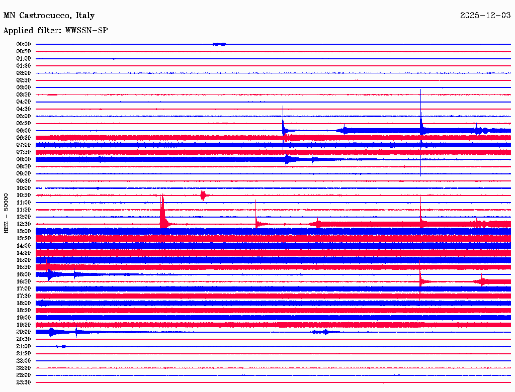Click the "MN Castrocucco, Italy" station title
Image resolution: width=515 pixels, height=392 pixels.
click(x=49, y=16)
